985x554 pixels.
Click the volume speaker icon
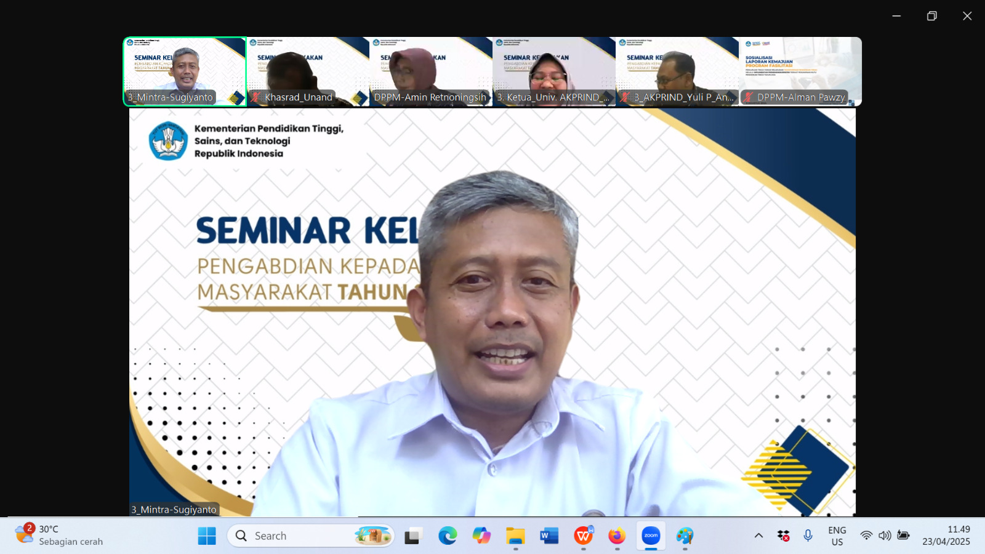tap(885, 536)
